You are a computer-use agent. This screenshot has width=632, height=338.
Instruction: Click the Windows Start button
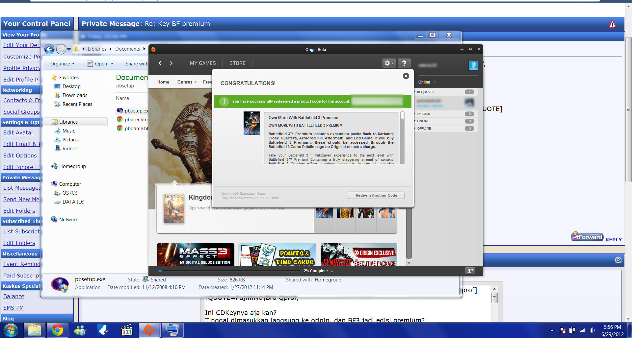[x=11, y=330]
